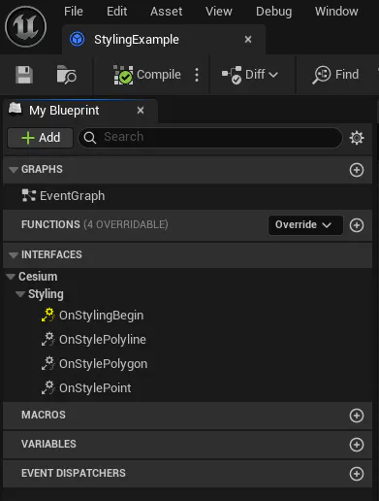
Task: Select the OnStylePolyline interface function
Action: pos(103,340)
